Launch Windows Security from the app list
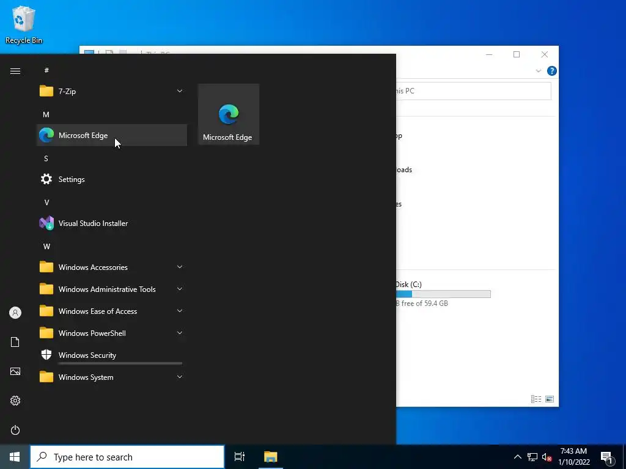 pyautogui.click(x=112, y=355)
